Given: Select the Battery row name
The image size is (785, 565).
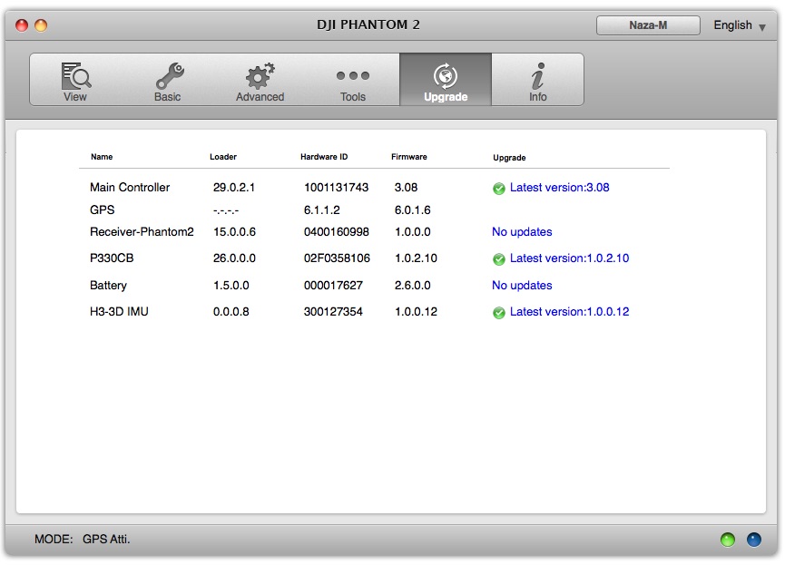Looking at the screenshot, I should coord(108,286).
